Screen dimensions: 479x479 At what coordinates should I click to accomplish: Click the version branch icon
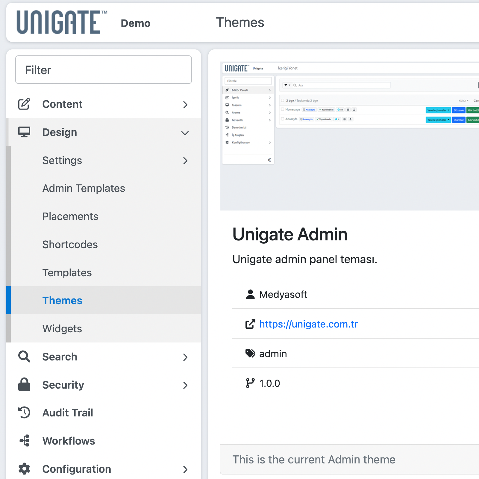[x=250, y=383]
